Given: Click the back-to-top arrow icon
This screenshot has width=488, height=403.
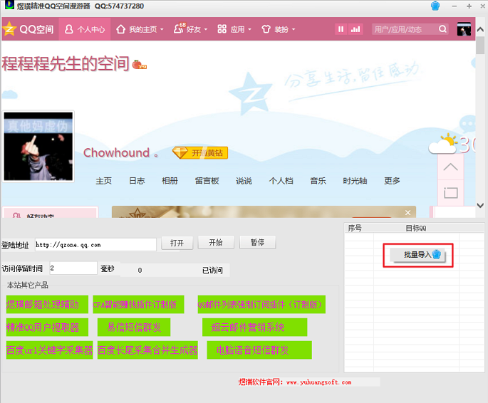Looking at the screenshot, I should coord(450,167).
